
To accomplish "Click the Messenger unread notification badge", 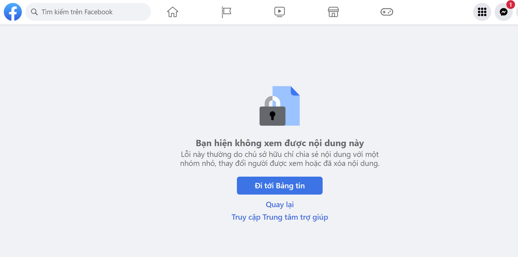I will [510, 5].
